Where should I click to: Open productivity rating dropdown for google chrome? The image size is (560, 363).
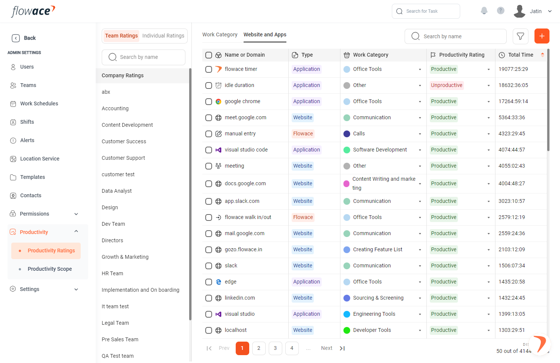tap(489, 102)
